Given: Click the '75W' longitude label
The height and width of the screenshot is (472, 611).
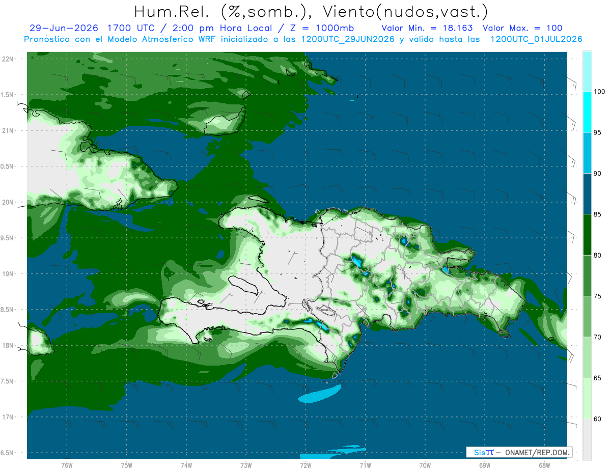Looking at the screenshot, I should click(x=127, y=465).
